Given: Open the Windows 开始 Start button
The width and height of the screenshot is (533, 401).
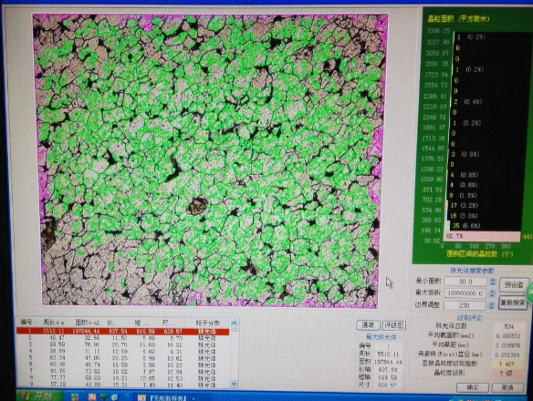Looking at the screenshot, I should pyautogui.click(x=39, y=396).
